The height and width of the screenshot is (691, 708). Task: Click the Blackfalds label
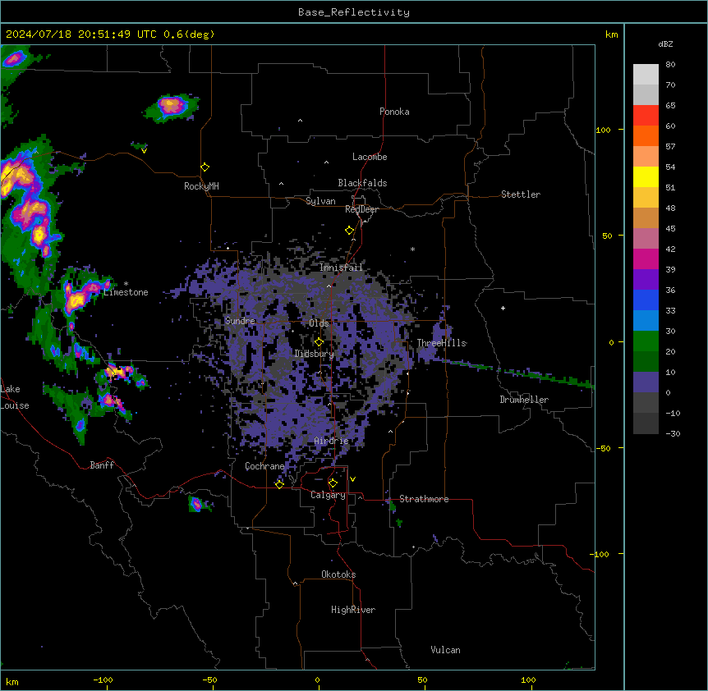[x=362, y=183]
